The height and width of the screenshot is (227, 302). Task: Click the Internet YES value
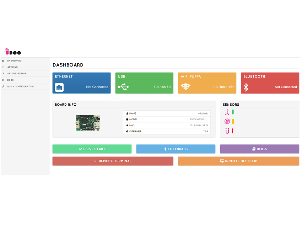(x=206, y=131)
